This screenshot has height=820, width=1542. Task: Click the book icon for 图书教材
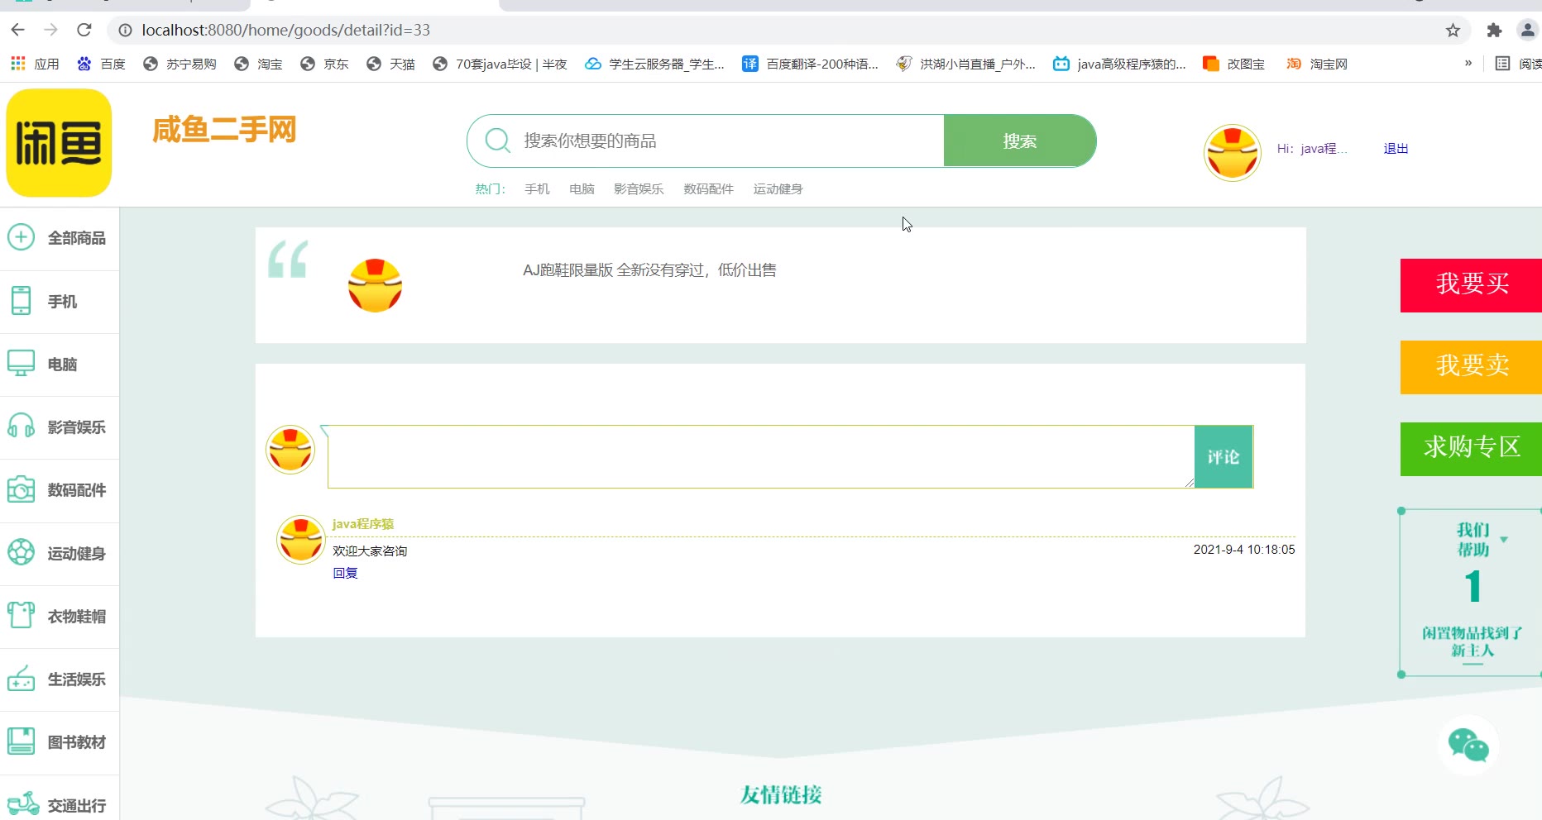[21, 741]
